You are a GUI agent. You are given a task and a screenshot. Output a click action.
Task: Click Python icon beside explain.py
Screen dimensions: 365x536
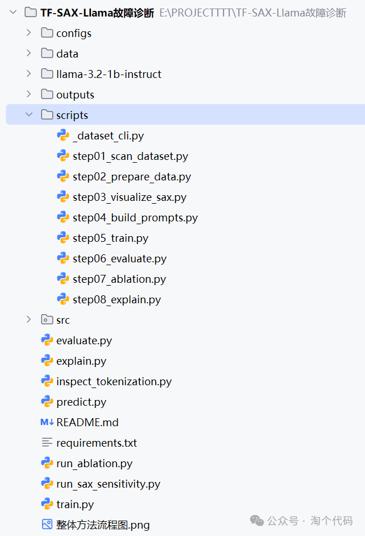[x=47, y=361]
